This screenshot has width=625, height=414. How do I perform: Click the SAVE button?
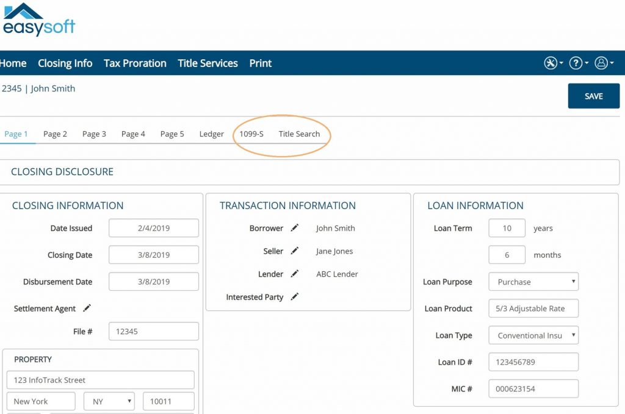(593, 96)
